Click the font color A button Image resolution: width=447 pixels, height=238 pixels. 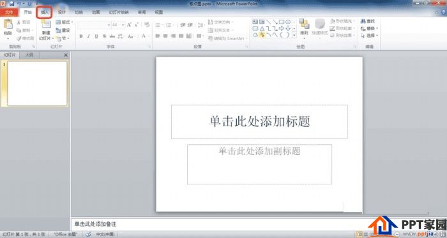pos(144,36)
